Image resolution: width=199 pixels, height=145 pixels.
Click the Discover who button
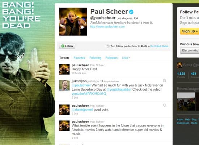coord(190,50)
